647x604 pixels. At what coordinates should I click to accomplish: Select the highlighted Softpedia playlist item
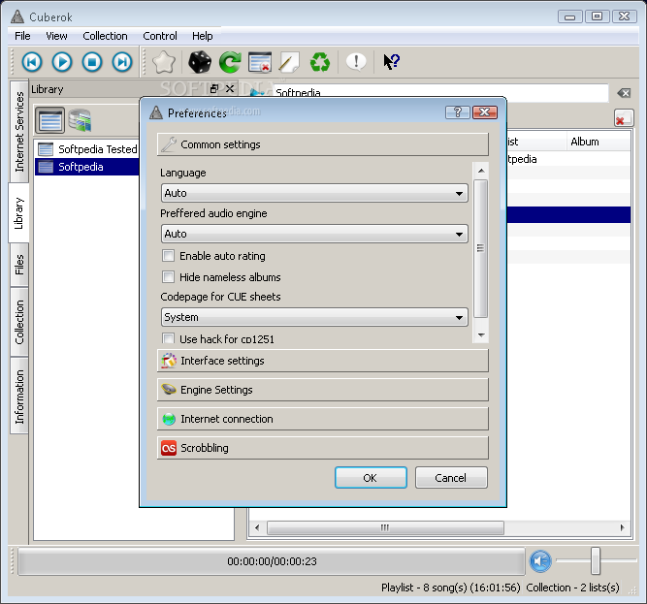coord(87,167)
